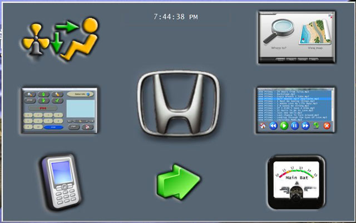356x223 pixels.
Task: Launch the GPS navigation map thumbnail
Action: coord(296,37)
